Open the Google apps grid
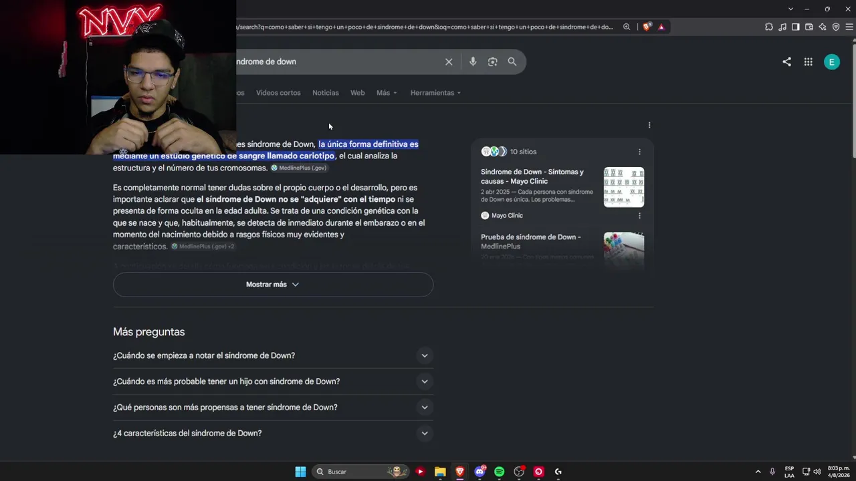856x481 pixels. (808, 61)
